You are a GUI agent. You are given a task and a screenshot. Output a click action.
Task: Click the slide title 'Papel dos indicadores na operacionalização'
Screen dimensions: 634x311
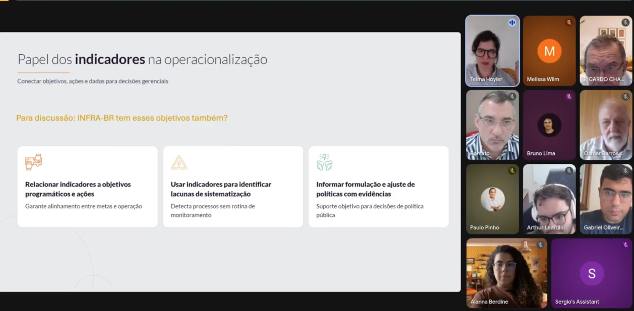click(142, 59)
